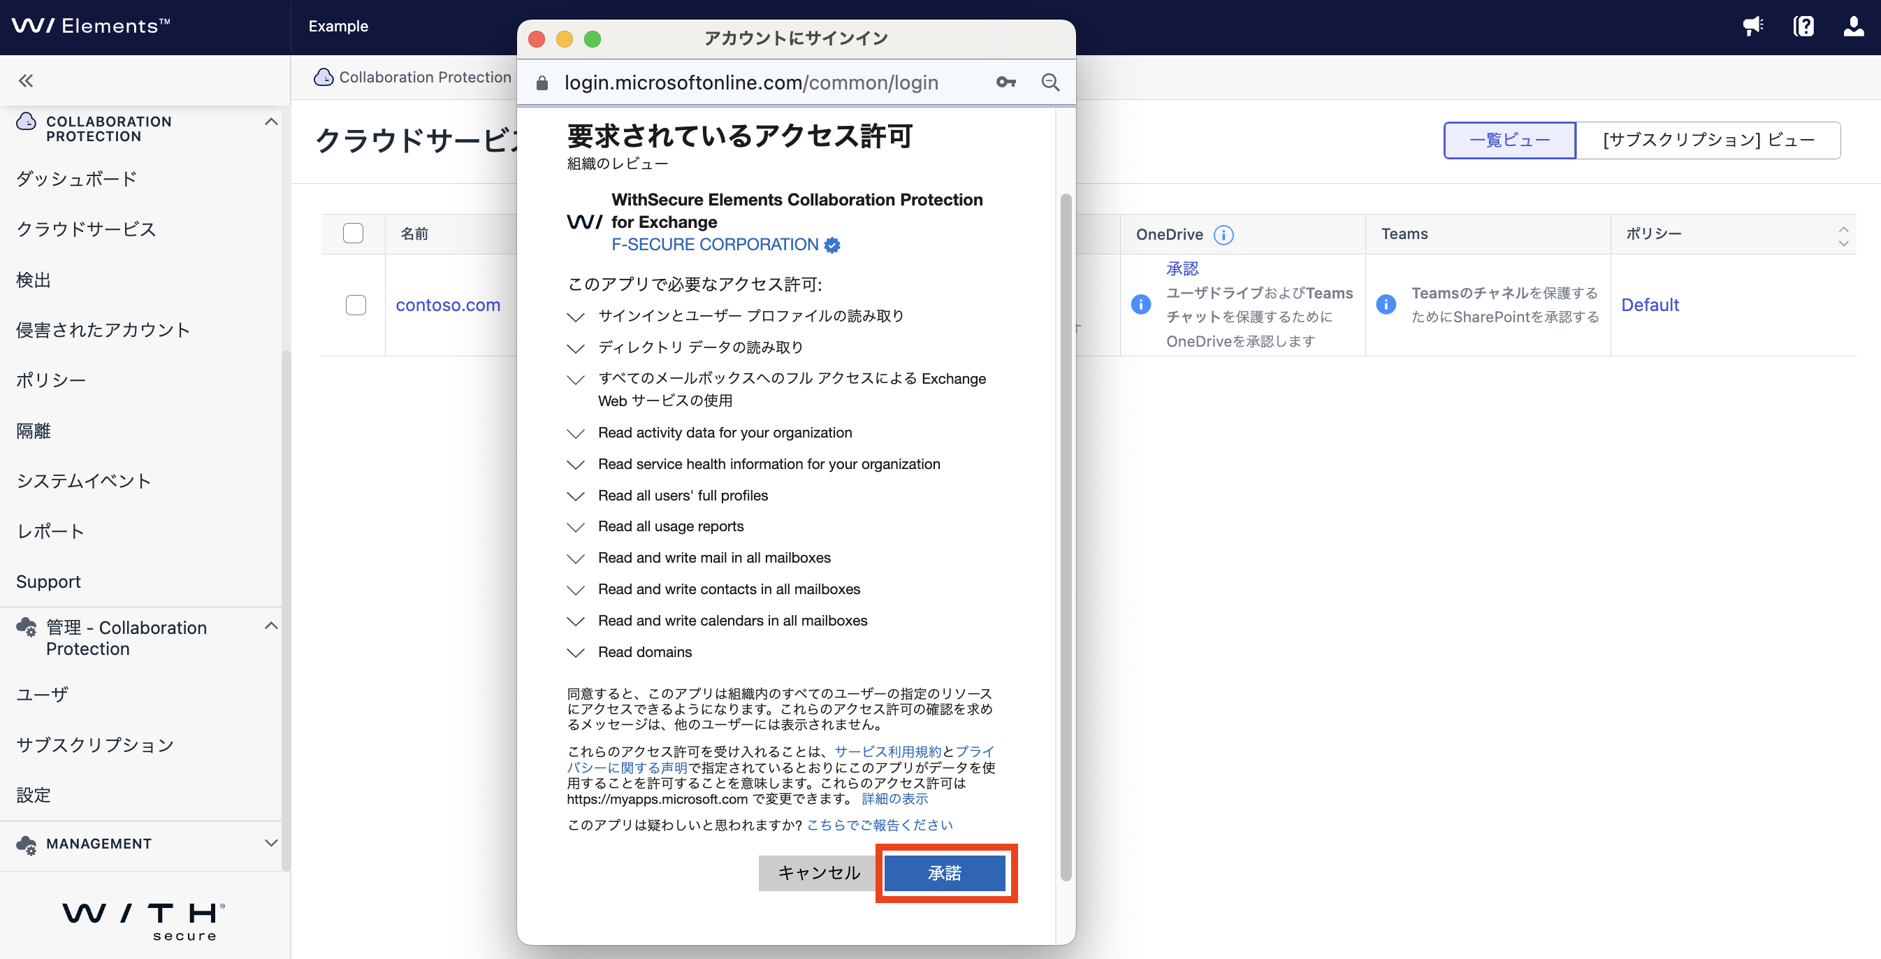Switch to [サブスクリプション] ビュー tab
1881x959 pixels.
[x=1708, y=140]
